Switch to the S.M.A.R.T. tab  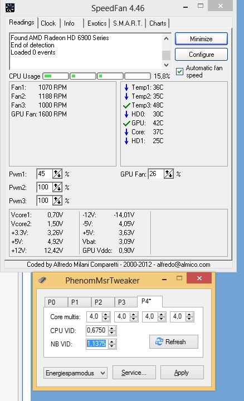pyautogui.click(x=128, y=23)
